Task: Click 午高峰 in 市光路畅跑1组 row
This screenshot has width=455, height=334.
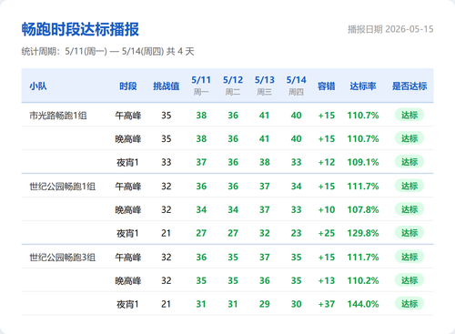Action: pyautogui.click(x=128, y=116)
